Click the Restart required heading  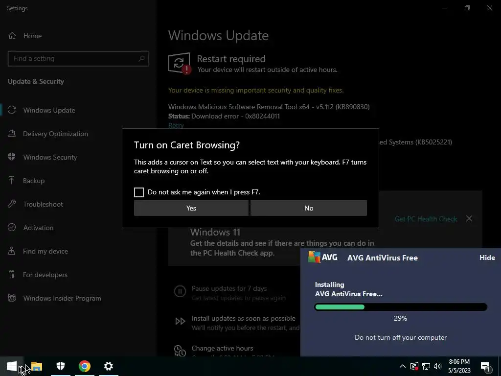(x=231, y=59)
